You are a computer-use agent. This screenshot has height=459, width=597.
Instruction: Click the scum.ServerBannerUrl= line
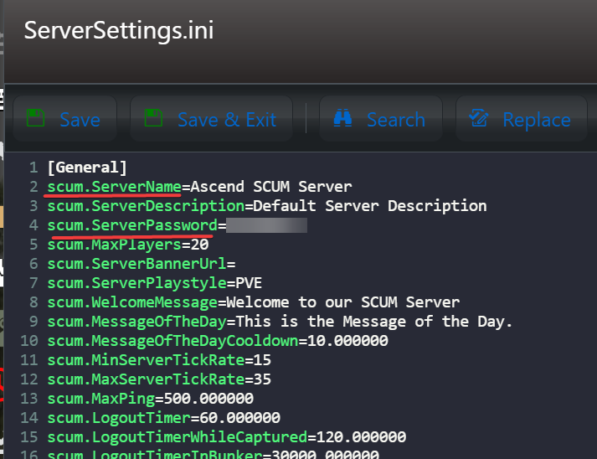(x=142, y=264)
